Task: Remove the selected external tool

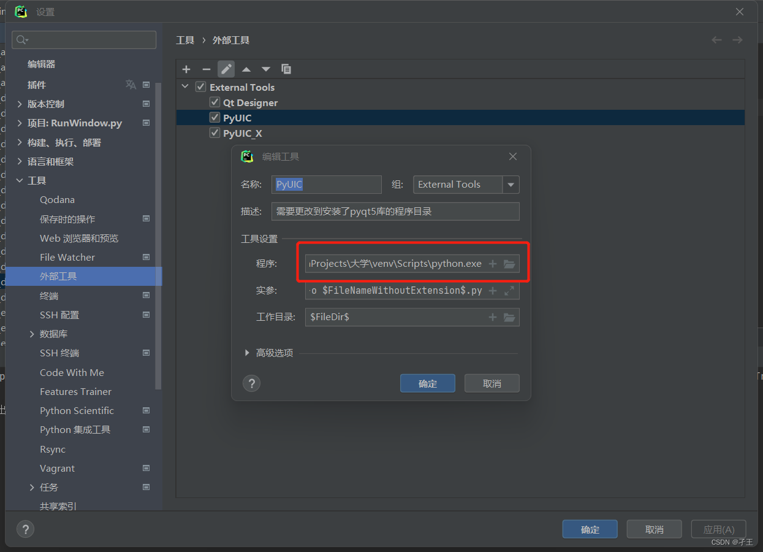Action: [207, 69]
